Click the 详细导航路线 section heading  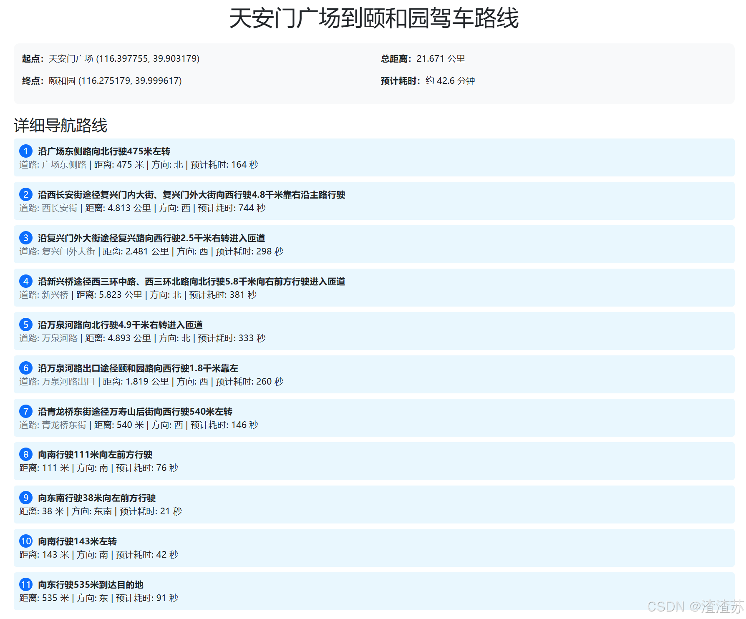(60, 125)
